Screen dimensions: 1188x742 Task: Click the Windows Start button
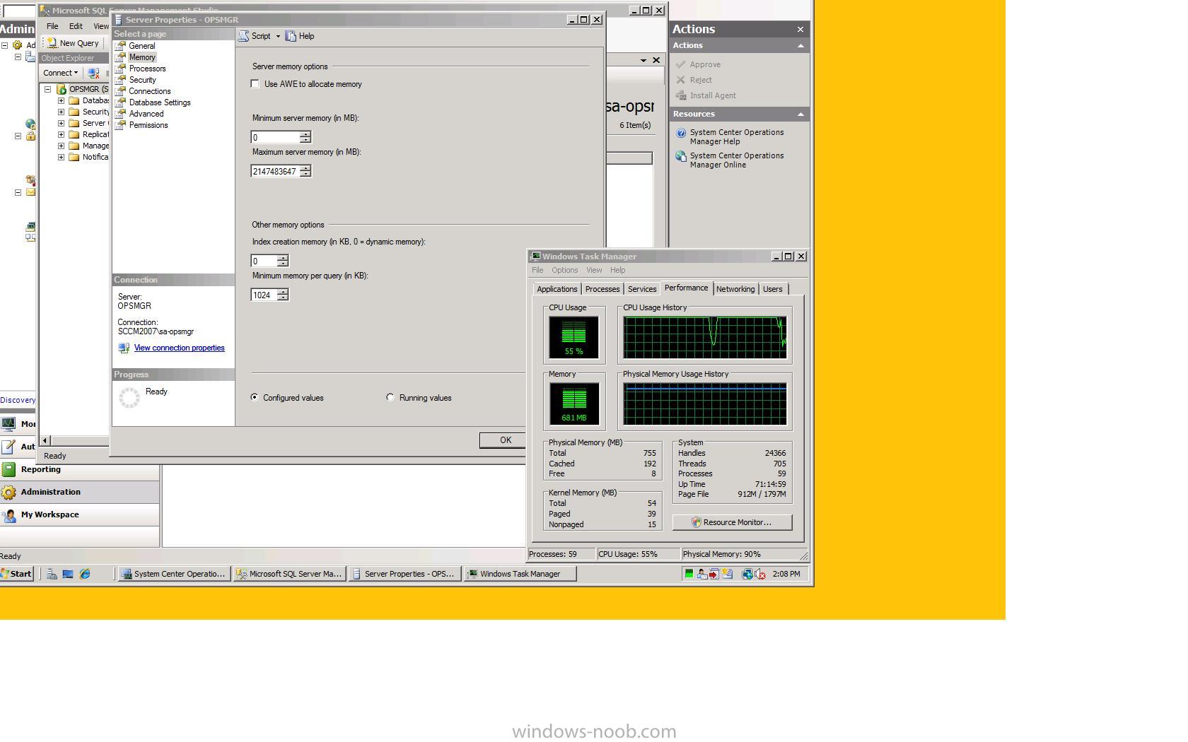coord(16,574)
